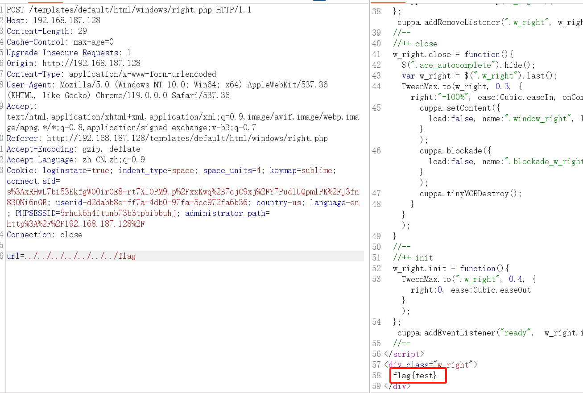Screen dimensions: 583x393
Task: Click the Accept-Language: zh-CN header line
Action: (76, 159)
